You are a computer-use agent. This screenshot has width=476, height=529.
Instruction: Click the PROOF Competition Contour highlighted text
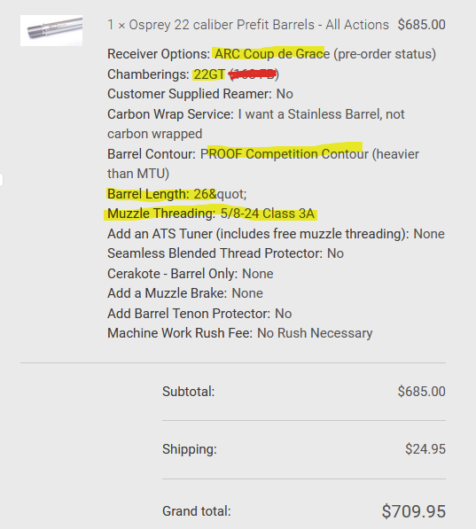(x=285, y=154)
